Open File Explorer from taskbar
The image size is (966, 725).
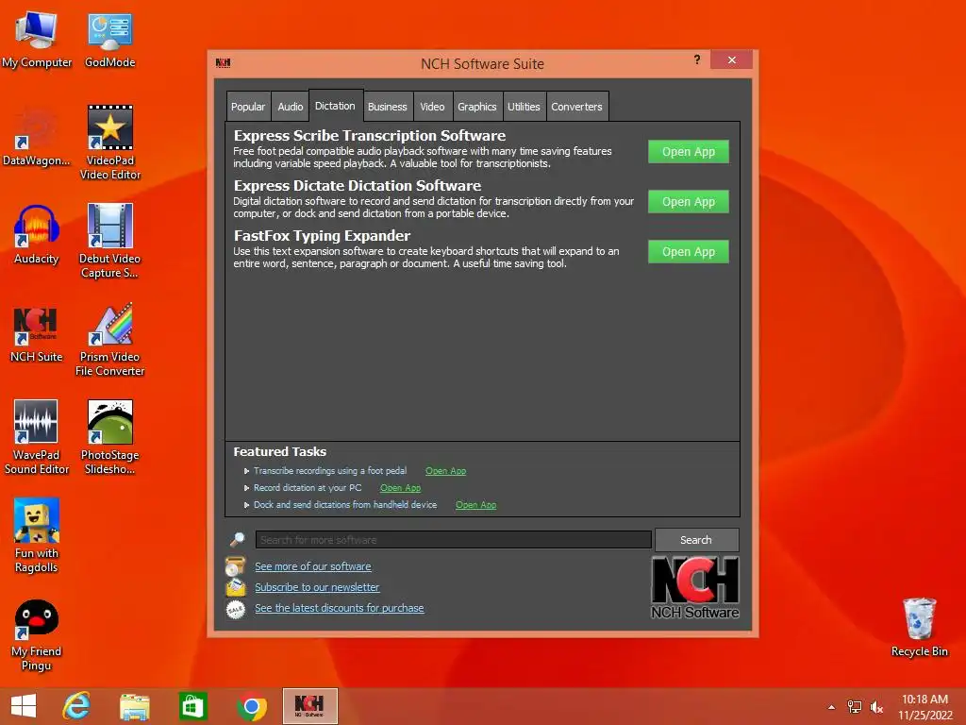[x=134, y=706]
